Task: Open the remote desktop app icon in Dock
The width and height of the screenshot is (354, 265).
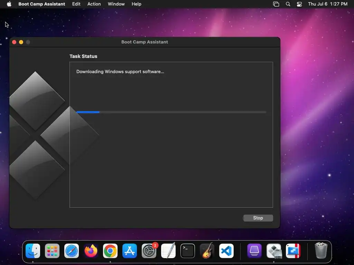Action: point(293,251)
